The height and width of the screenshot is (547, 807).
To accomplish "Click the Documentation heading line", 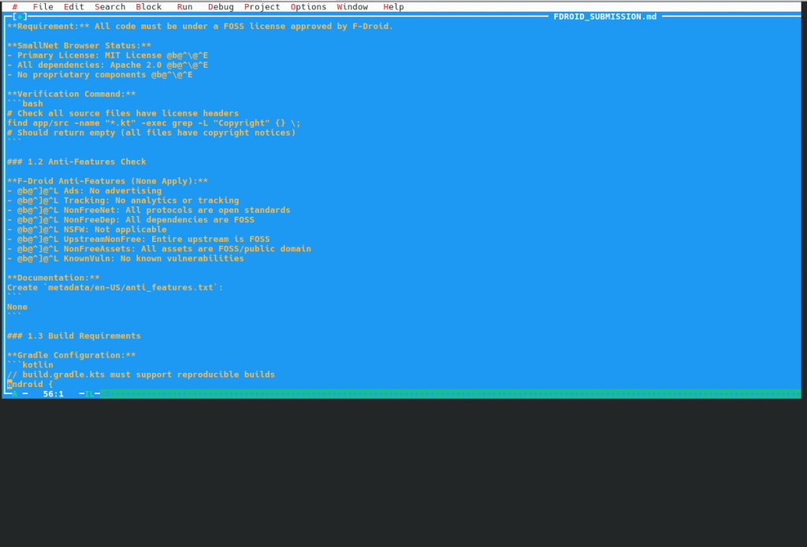I will click(x=53, y=278).
